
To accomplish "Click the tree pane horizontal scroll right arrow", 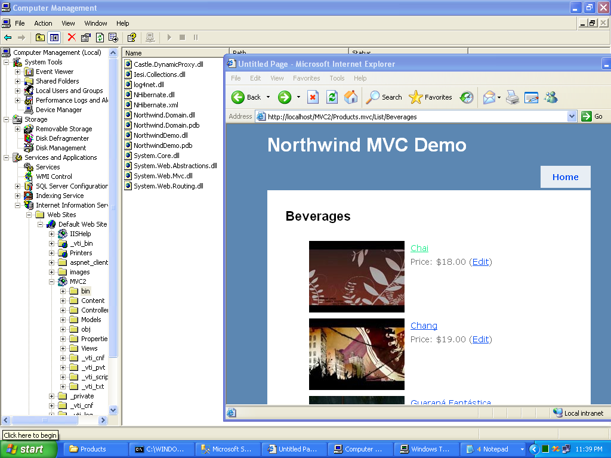I will click(103, 420).
